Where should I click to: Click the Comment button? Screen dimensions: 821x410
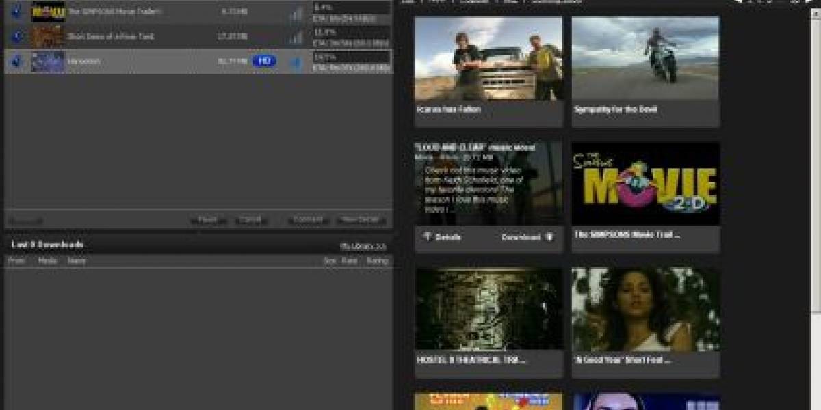click(x=308, y=220)
